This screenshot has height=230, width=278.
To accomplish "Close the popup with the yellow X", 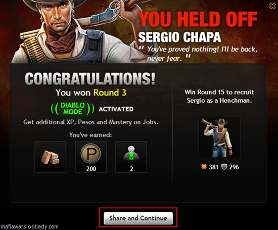I will click(272, 6).
